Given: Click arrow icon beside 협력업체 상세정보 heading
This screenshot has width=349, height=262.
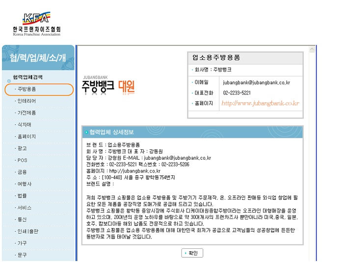Looking at the screenshot, I should (86, 132).
